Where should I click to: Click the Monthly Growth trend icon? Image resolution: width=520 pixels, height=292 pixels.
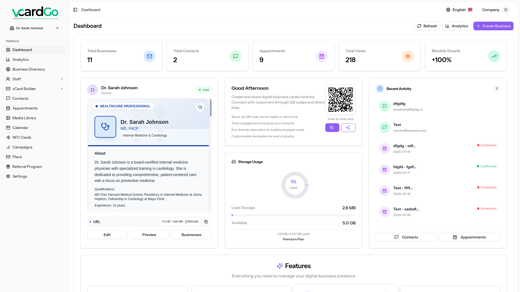pyautogui.click(x=494, y=56)
